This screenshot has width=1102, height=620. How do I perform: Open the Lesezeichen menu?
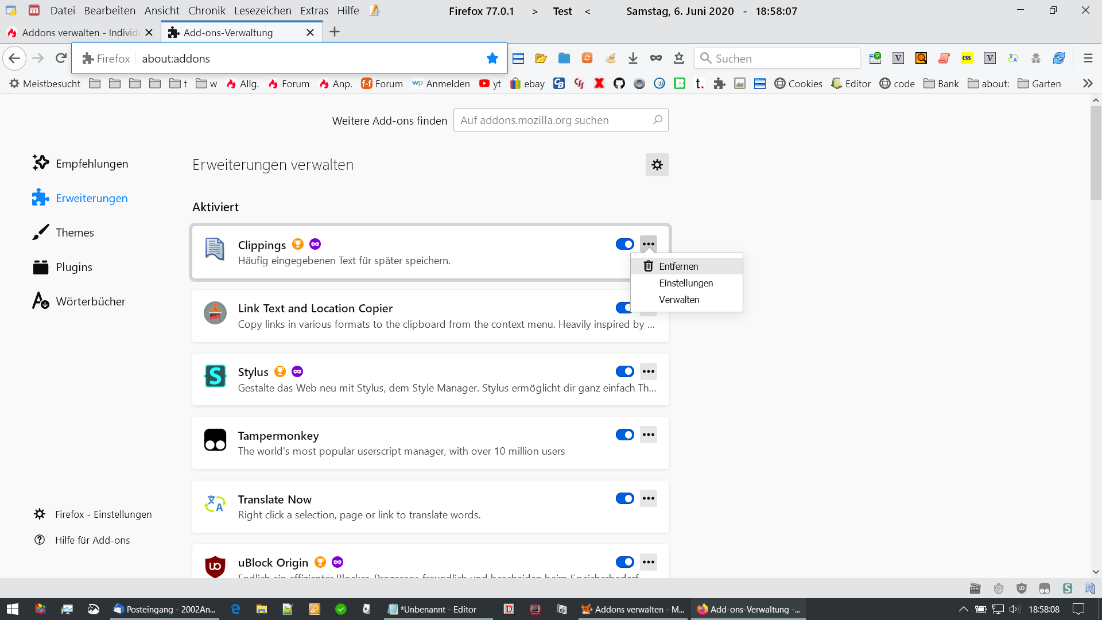pyautogui.click(x=262, y=10)
